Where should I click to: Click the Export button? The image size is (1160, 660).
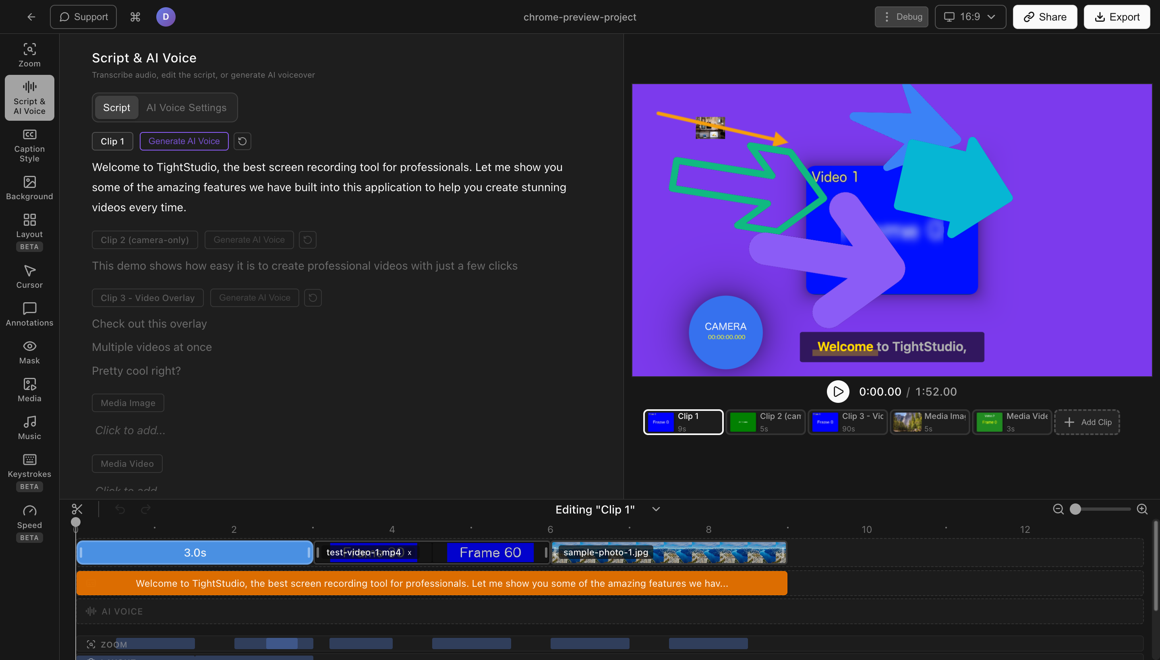pos(1117,17)
